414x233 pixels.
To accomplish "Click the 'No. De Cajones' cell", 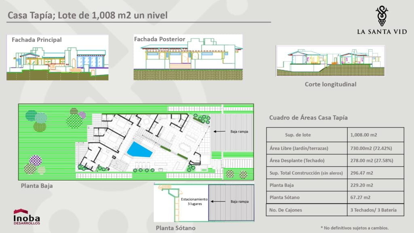I will [x=307, y=210].
